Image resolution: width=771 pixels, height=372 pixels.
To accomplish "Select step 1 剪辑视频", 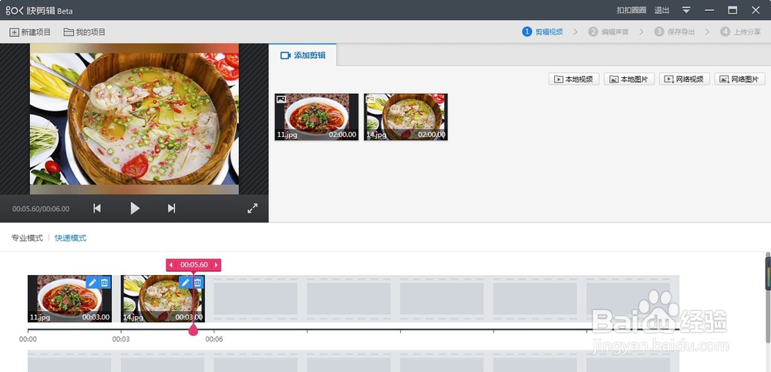I will coord(542,32).
